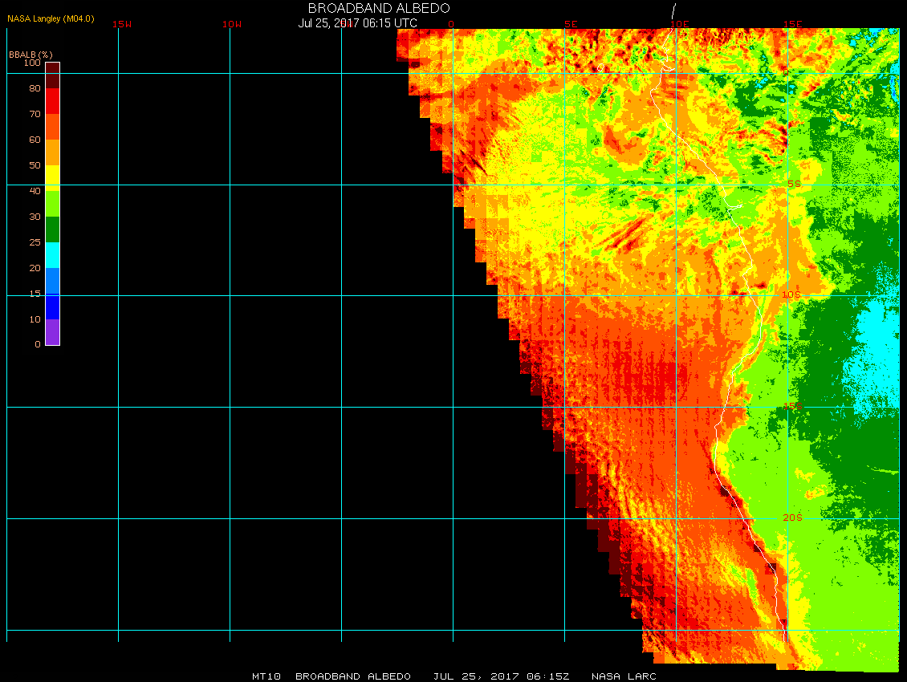The image size is (907, 682).
Task: Pick the cyan swatch in the BBALB legend
Action: 53,255
